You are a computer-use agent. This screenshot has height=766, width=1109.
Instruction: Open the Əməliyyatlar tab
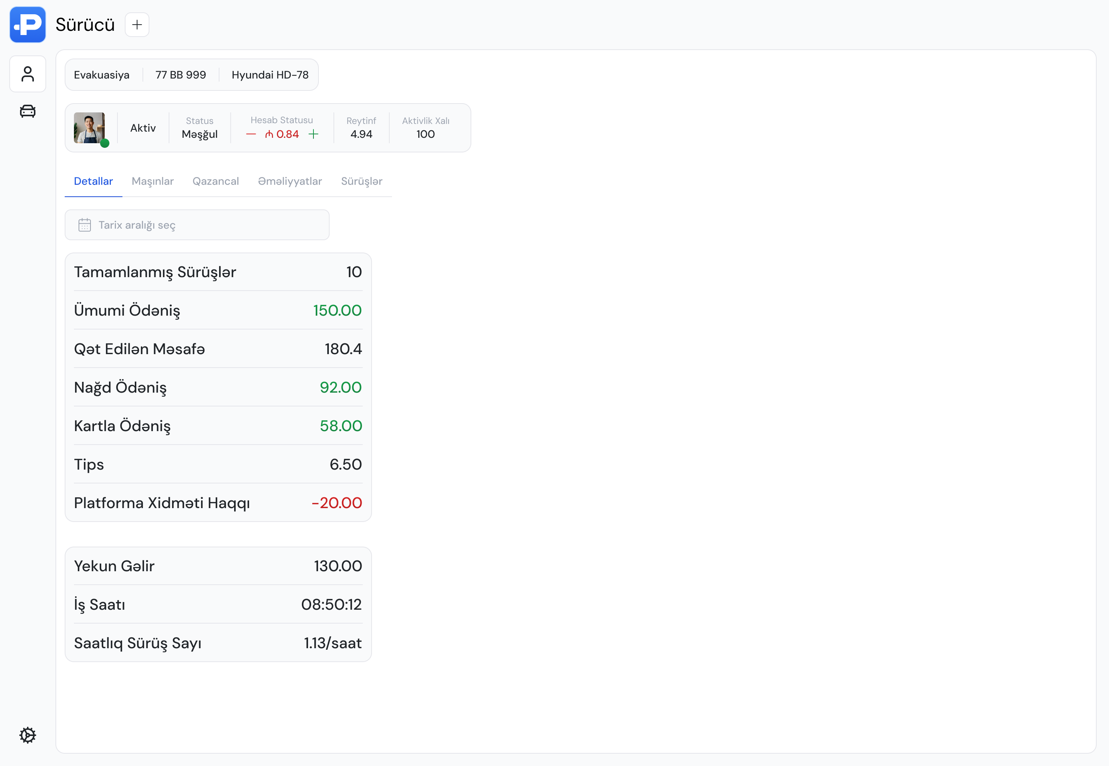click(x=290, y=181)
